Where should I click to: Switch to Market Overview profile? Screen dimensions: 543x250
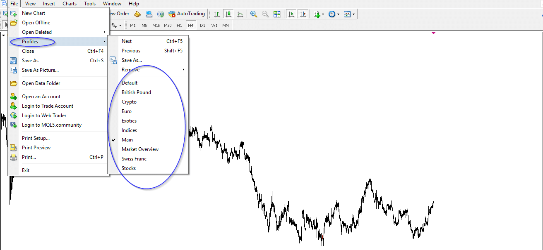point(148,149)
